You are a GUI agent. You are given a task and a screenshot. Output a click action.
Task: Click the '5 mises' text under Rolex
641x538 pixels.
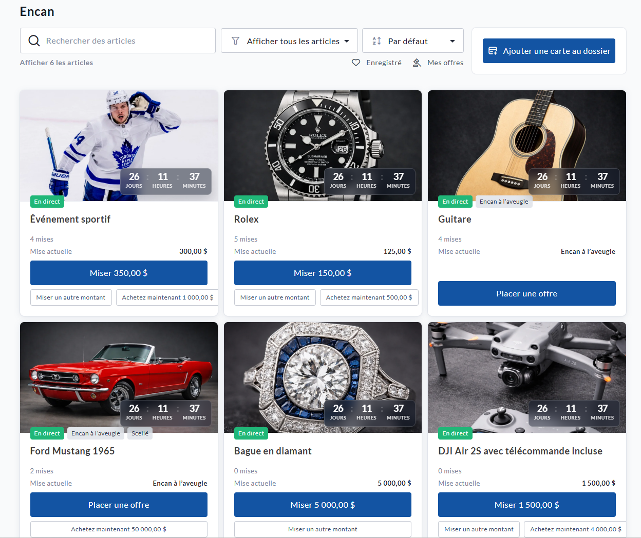coord(246,239)
